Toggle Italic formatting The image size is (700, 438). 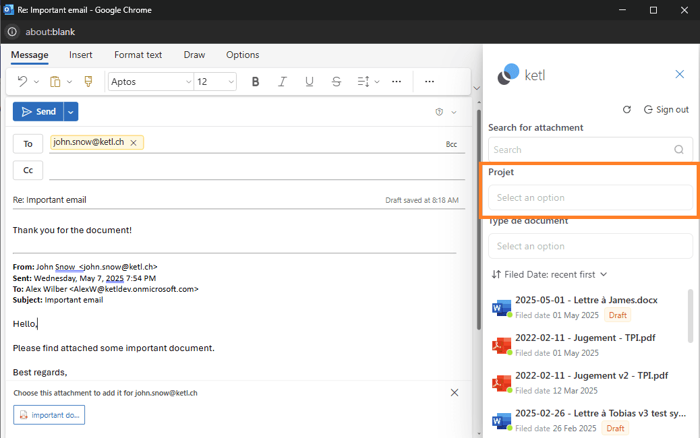click(283, 82)
